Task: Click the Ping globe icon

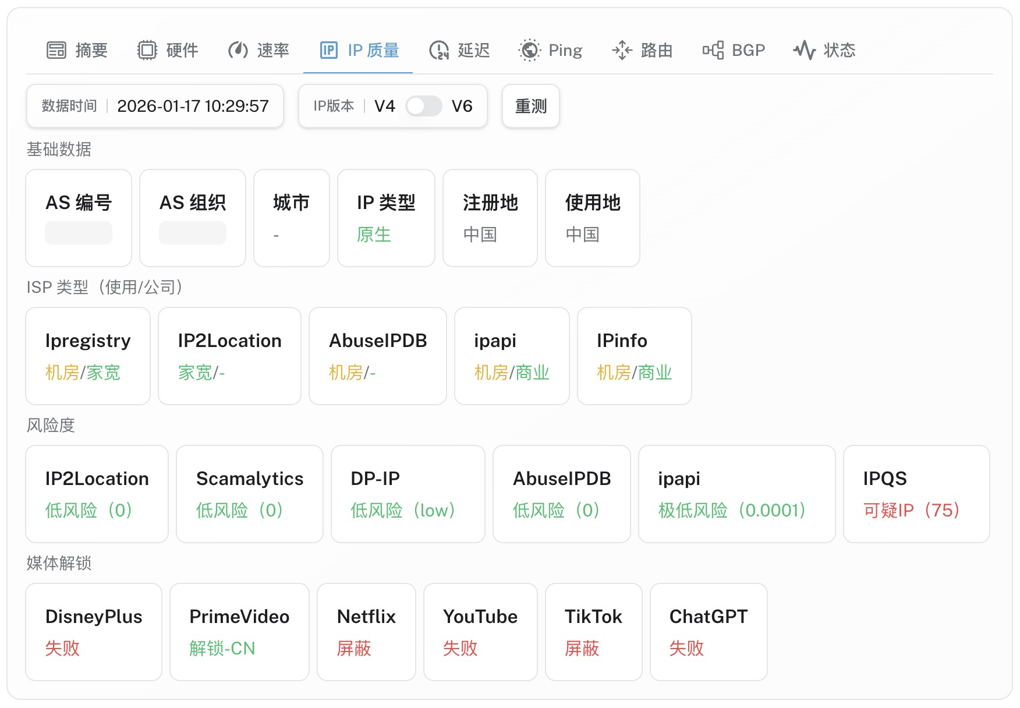Action: 529,51
